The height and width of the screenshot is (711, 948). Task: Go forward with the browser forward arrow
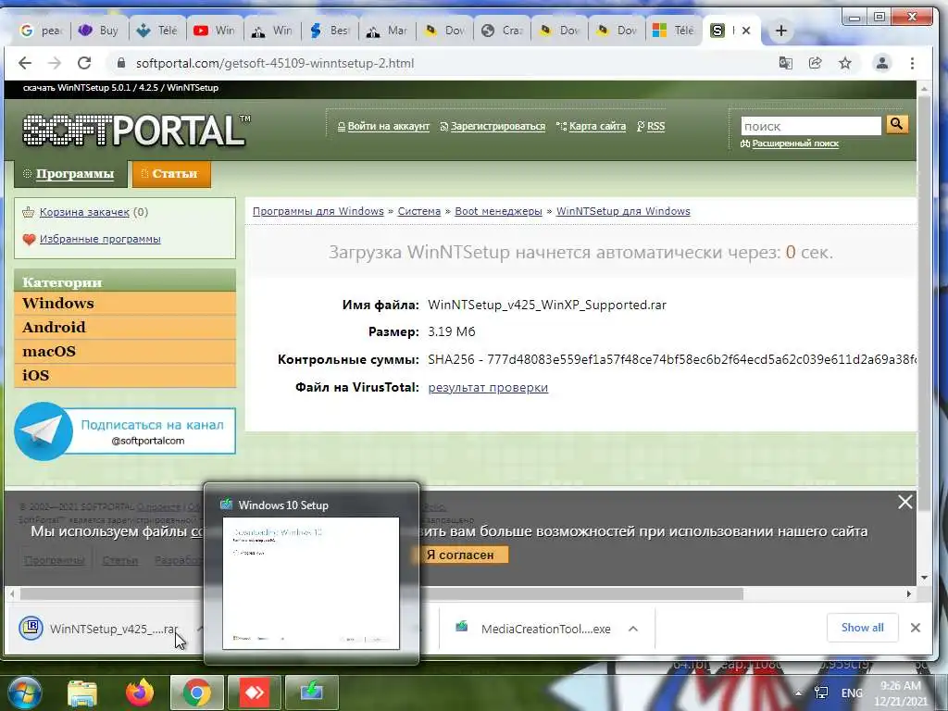tap(55, 63)
